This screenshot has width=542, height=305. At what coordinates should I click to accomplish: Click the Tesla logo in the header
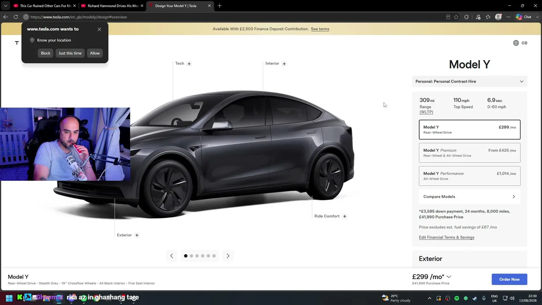[x=17, y=43]
